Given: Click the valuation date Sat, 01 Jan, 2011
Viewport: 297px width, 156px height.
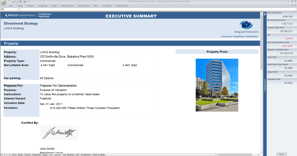Looking at the screenshot, I should point(51,104).
